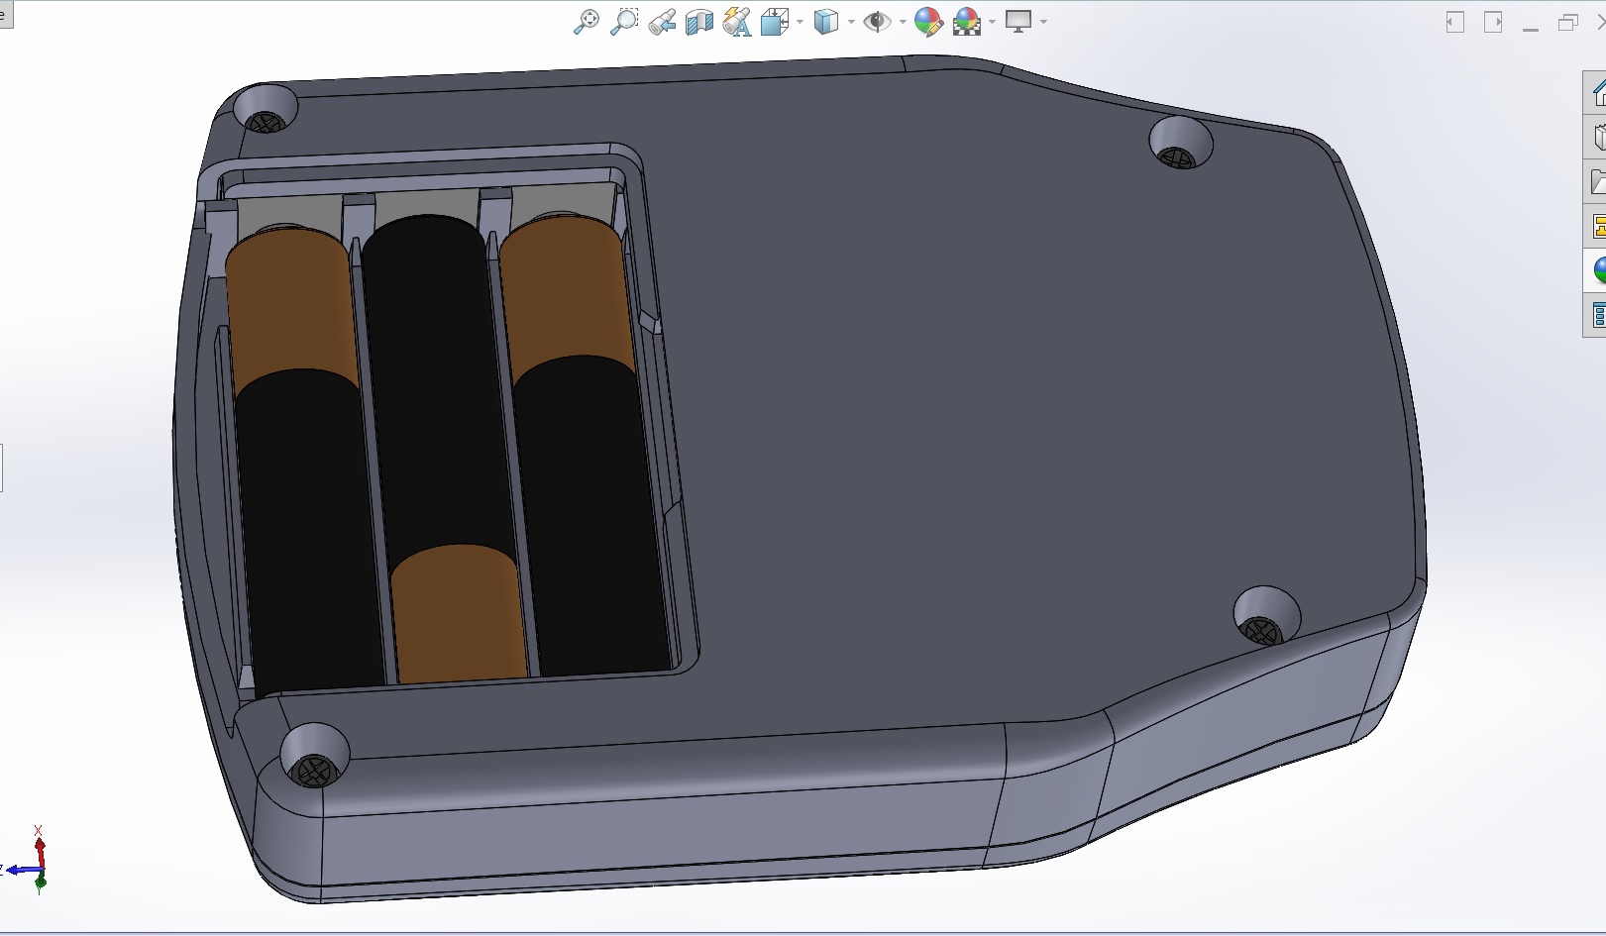Open Dynamic Annotation Views
The height and width of the screenshot is (936, 1606).
pos(737,22)
